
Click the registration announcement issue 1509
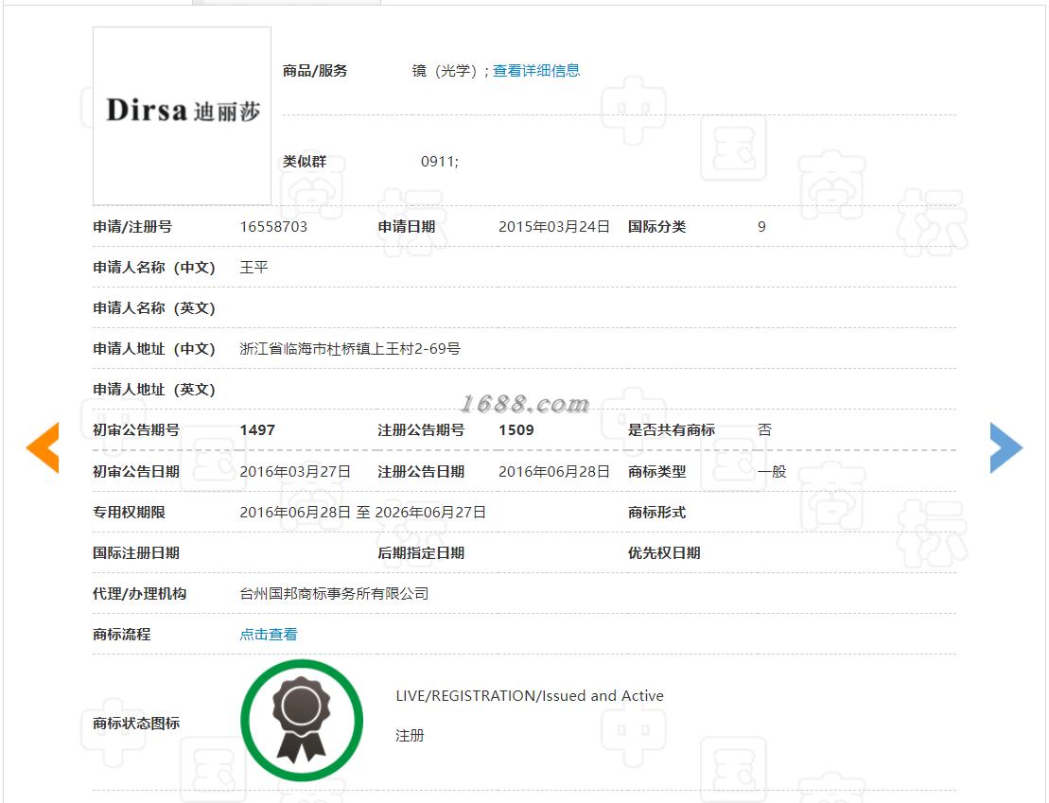[x=516, y=430]
